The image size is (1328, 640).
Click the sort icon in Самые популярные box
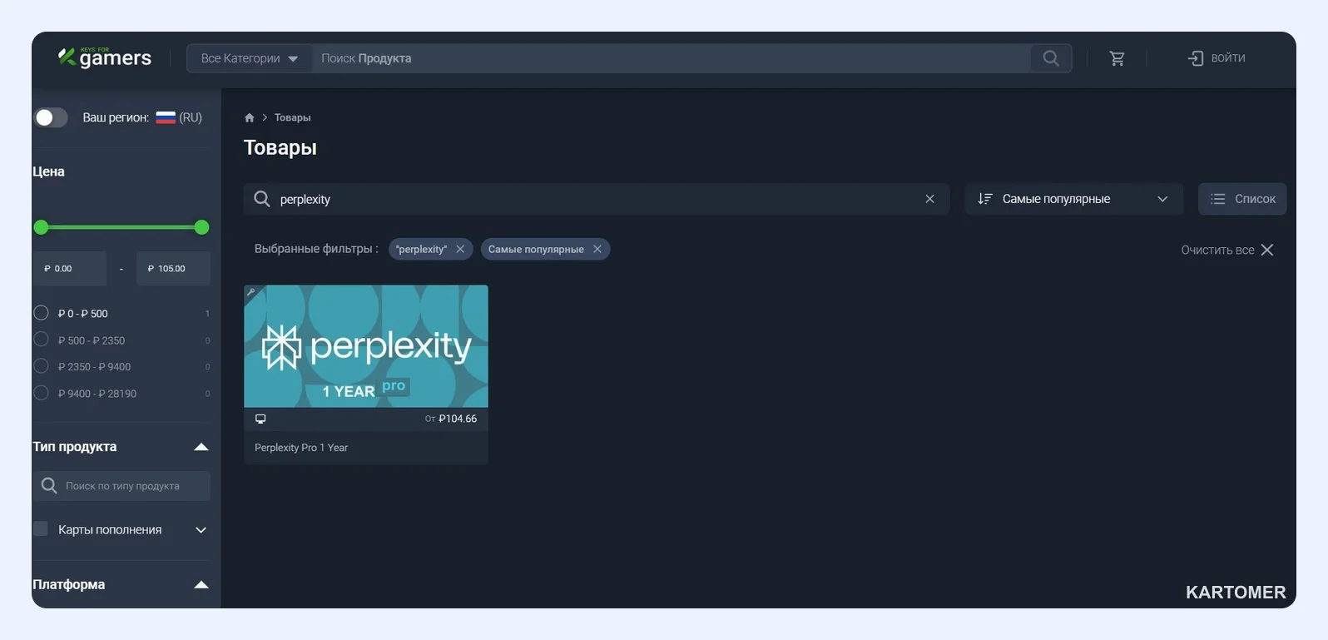(985, 199)
